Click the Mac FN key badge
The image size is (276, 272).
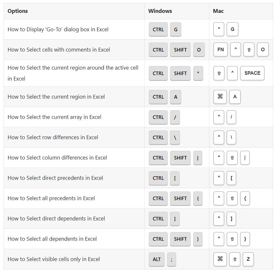221,50
